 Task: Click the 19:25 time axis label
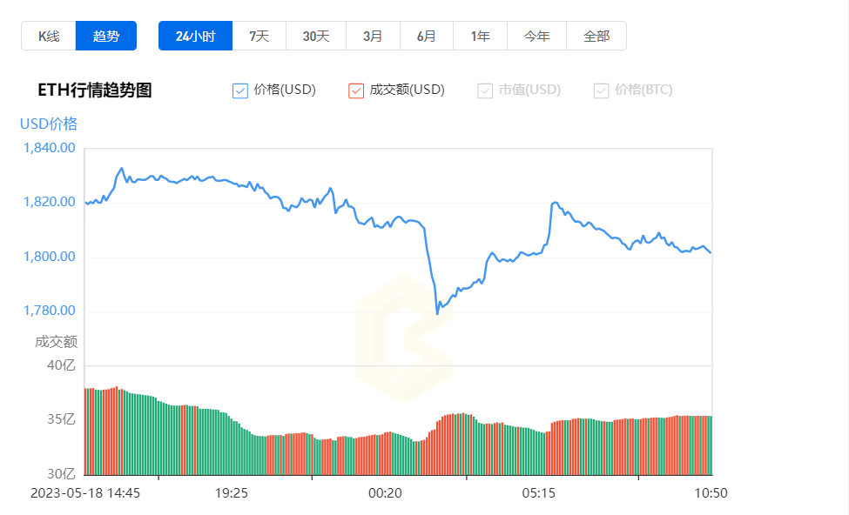[232, 492]
